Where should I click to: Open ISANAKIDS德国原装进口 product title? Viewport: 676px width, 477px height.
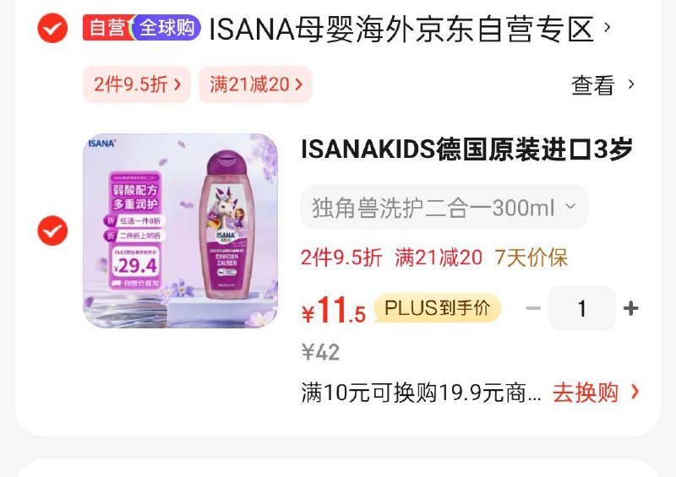[x=466, y=149]
